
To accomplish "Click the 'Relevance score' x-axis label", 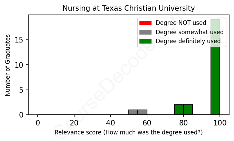I will [x=128, y=133].
